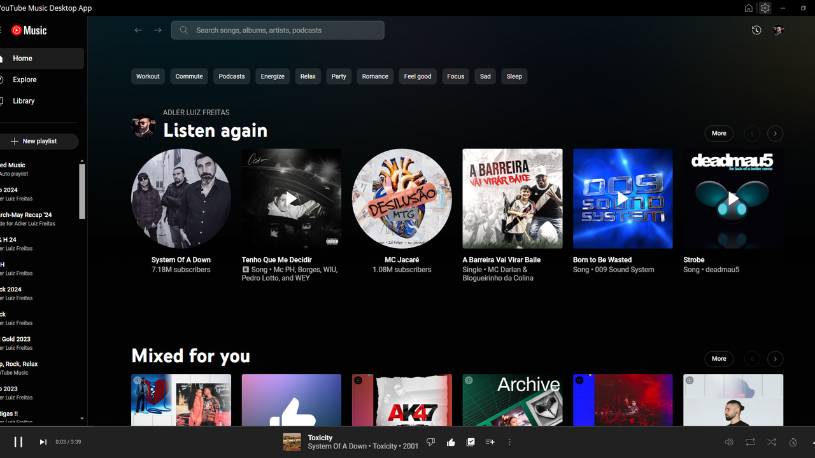Expand the now playing panel

point(812,442)
